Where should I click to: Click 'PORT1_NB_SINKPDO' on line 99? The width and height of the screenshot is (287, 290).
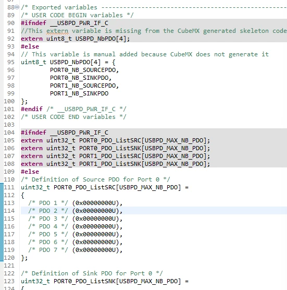pos(79,93)
